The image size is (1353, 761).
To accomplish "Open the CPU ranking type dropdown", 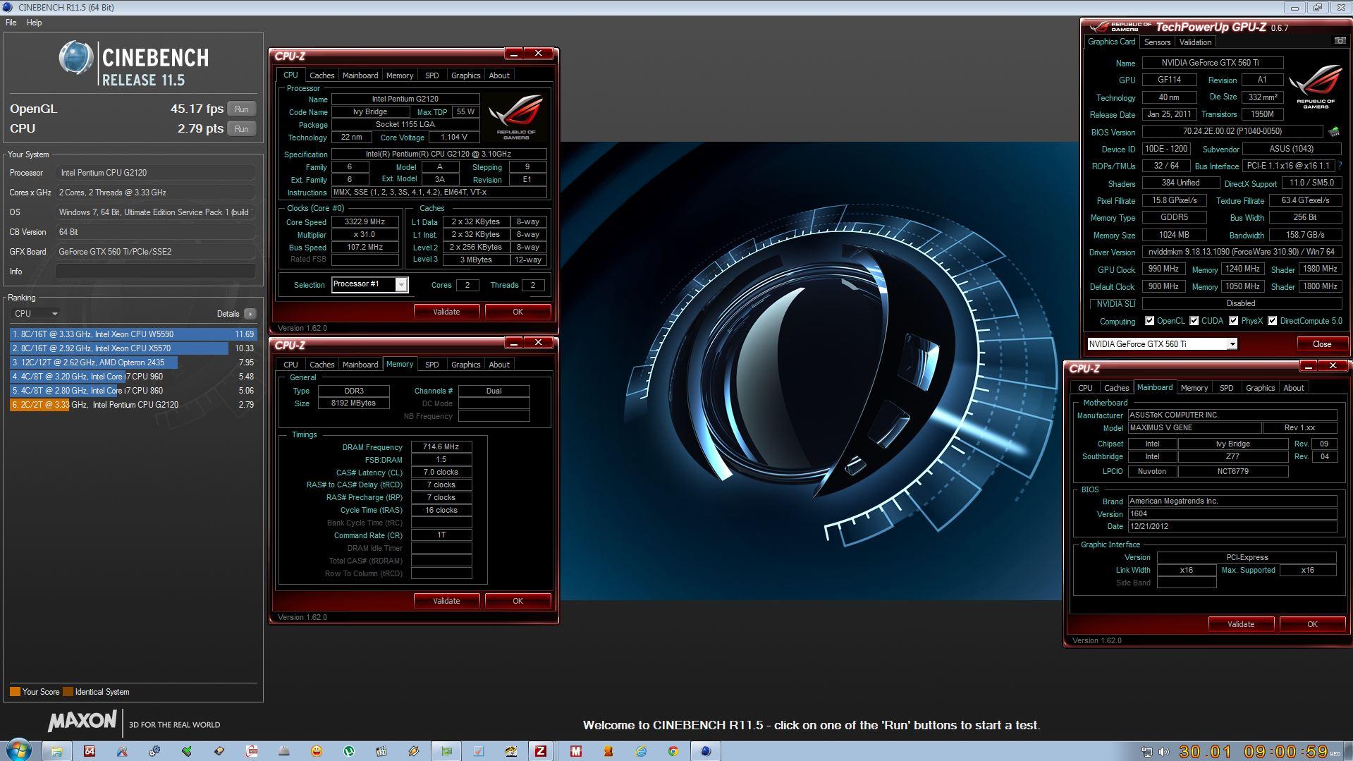I will pos(35,314).
